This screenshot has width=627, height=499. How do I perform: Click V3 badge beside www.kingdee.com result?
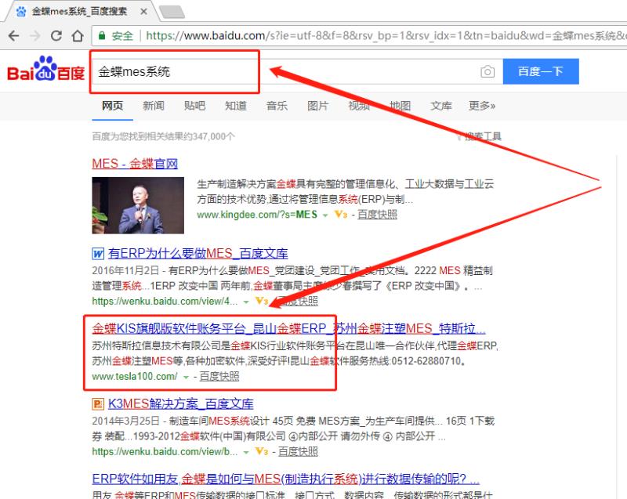tap(339, 214)
